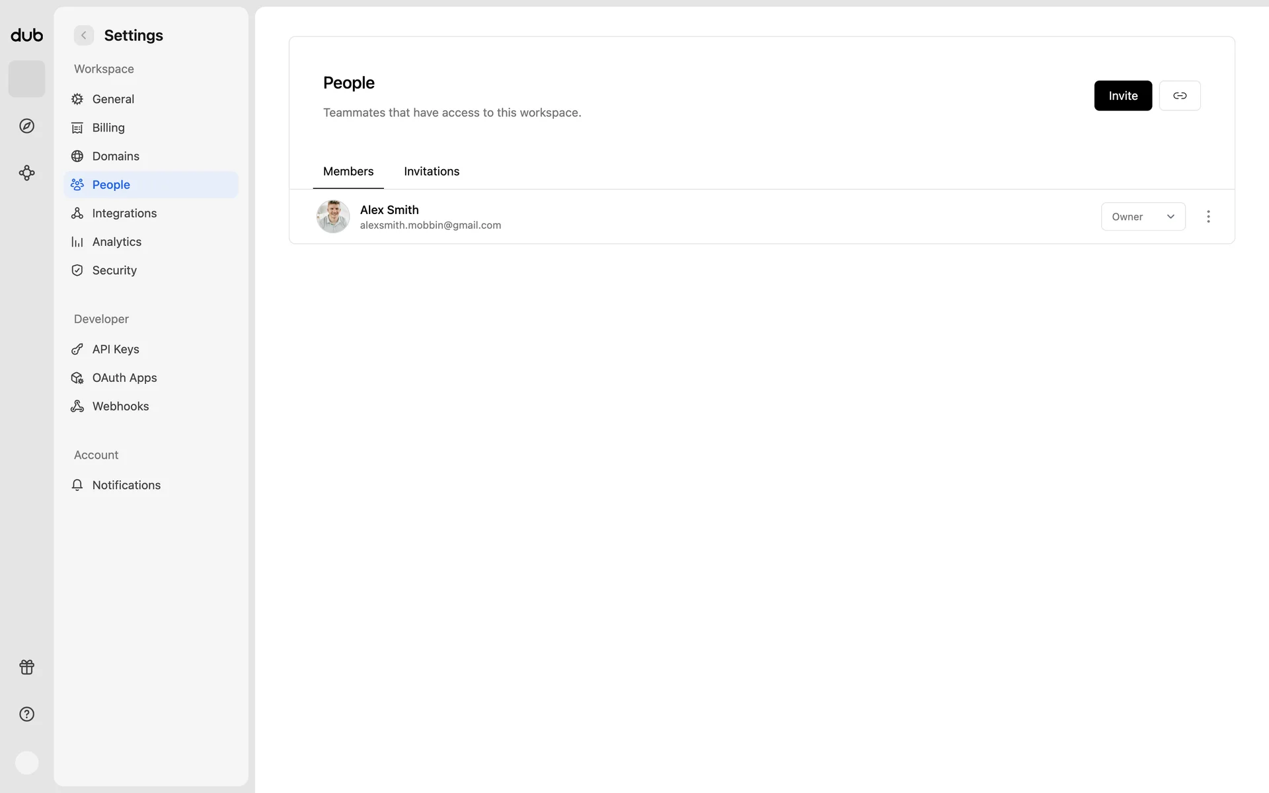Go back using Settings chevron button
The image size is (1269, 793).
[x=84, y=35]
